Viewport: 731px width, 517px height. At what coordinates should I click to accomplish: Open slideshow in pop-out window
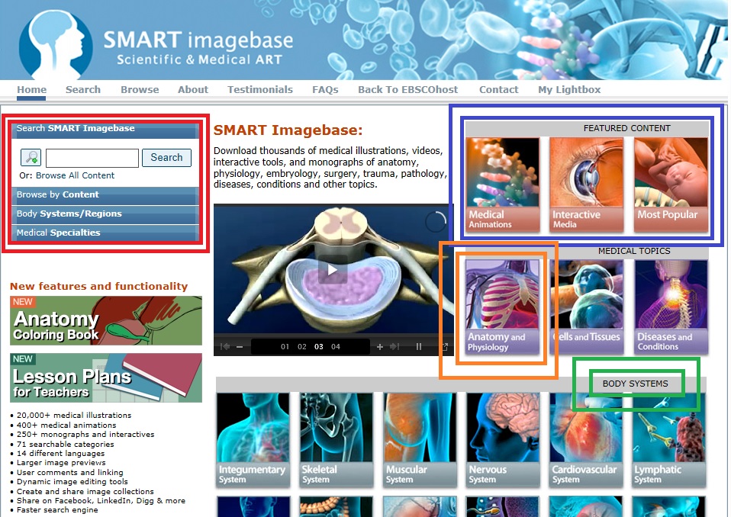445,346
